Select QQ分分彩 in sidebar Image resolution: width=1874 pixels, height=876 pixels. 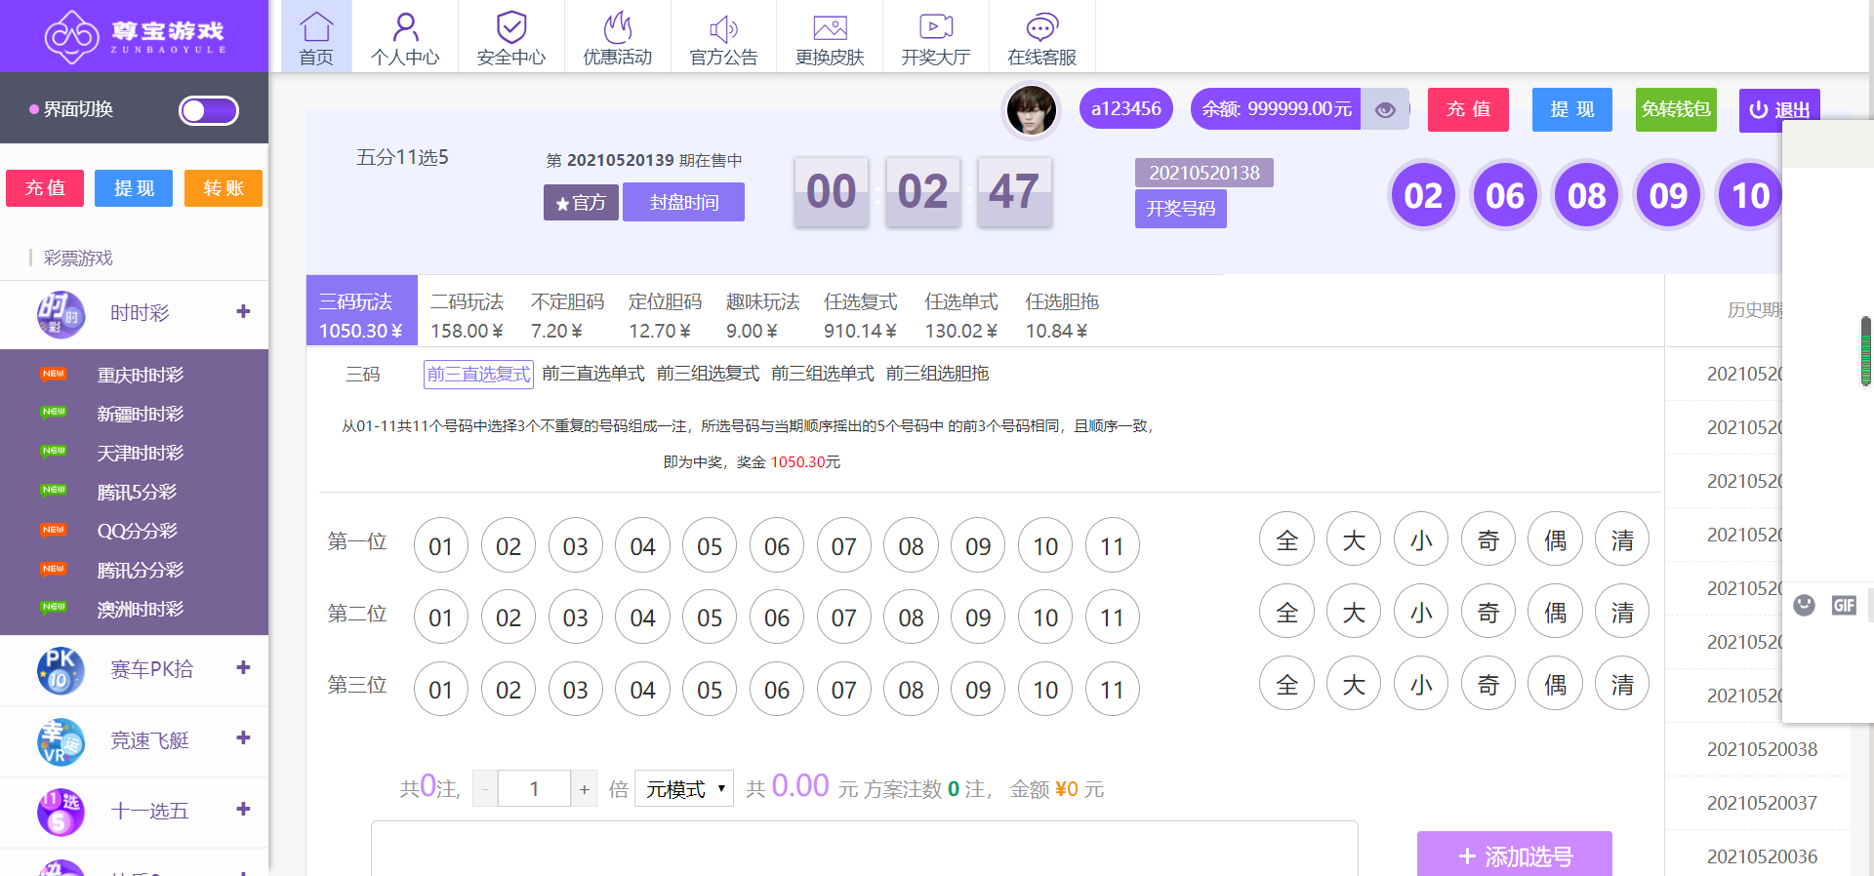point(137,531)
